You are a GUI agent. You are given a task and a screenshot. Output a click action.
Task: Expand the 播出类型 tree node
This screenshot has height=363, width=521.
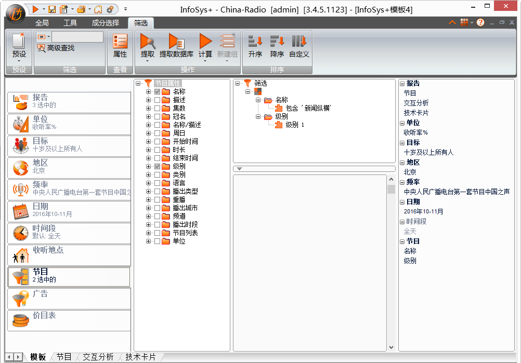click(148, 191)
